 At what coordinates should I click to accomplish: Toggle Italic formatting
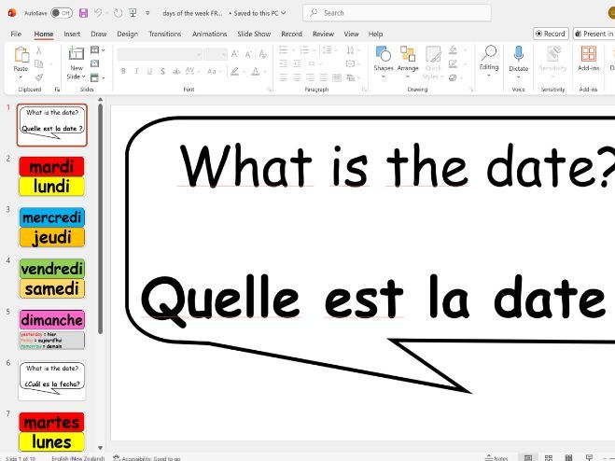point(136,71)
